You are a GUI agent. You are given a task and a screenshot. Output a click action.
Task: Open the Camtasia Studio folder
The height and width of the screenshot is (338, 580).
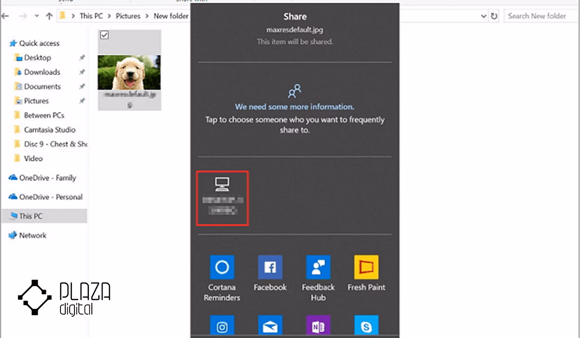(49, 130)
